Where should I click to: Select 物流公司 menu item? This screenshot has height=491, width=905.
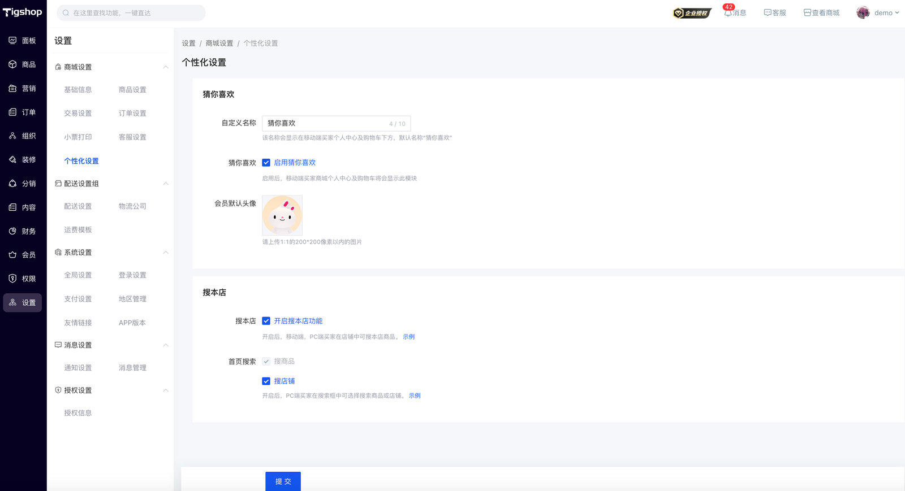[132, 206]
